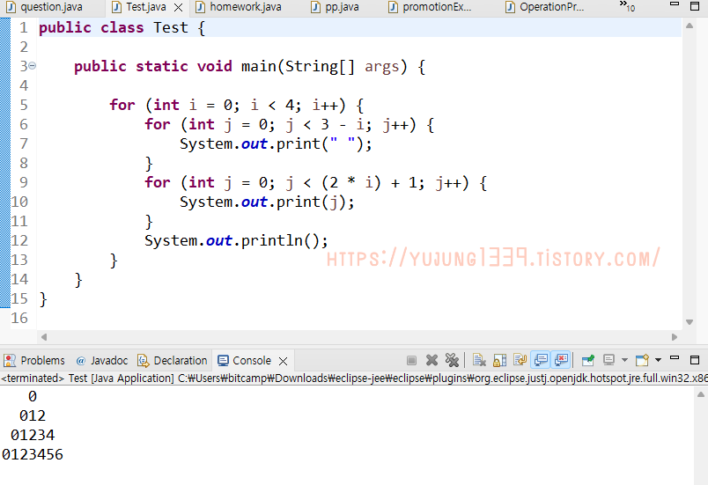This screenshot has height=485, width=708.
Task: Toggle Word Wrap in the Console
Action: (520, 360)
